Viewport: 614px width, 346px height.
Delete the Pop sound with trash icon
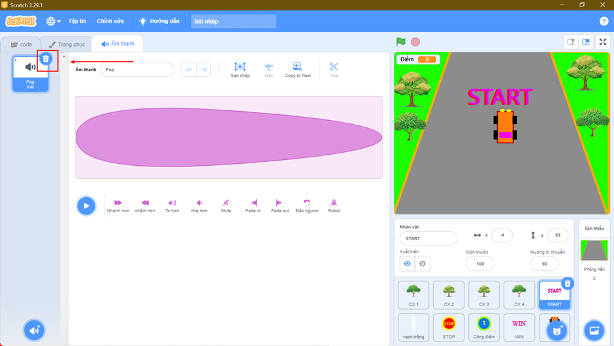click(46, 59)
